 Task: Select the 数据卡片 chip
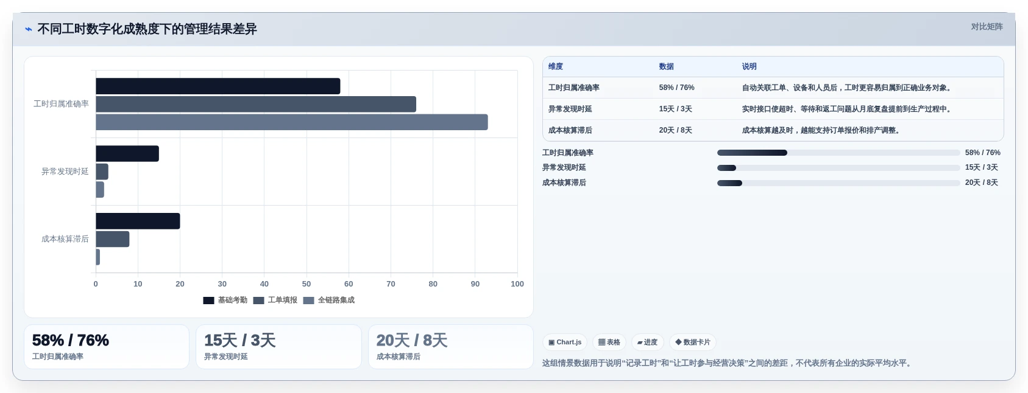click(x=692, y=343)
